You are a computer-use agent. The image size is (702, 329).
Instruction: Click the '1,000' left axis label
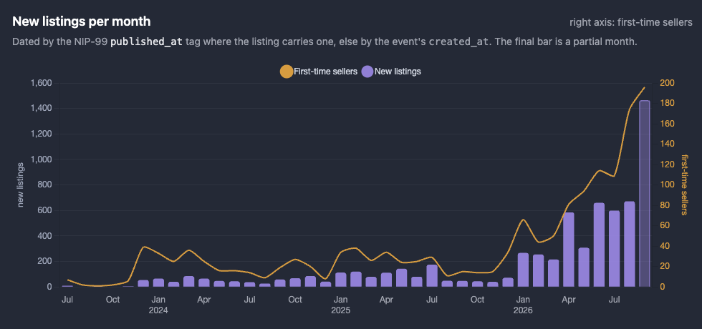(x=42, y=159)
